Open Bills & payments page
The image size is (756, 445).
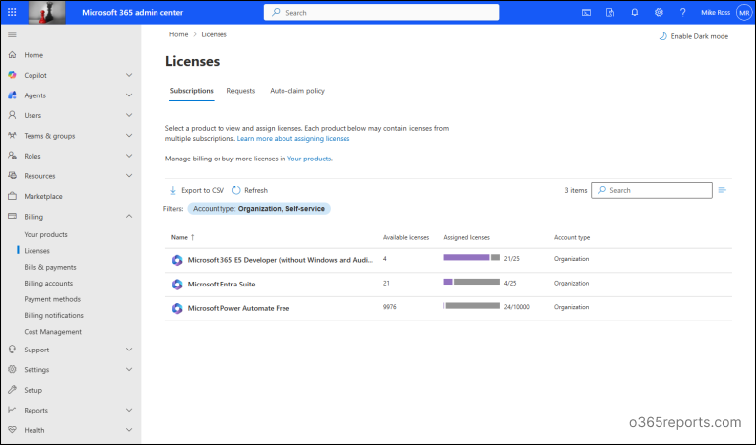[50, 267]
